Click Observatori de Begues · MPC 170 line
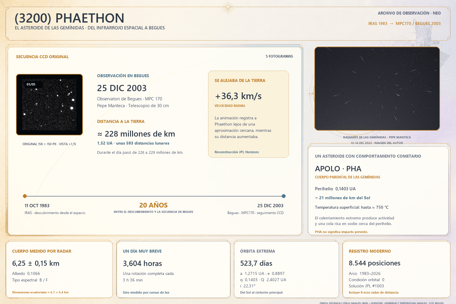Screen dimensions: 456x304 (129, 99)
